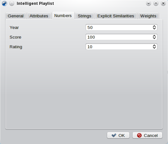The image size is (168, 144).
Task: Switch to the General tab
Action: point(16,16)
